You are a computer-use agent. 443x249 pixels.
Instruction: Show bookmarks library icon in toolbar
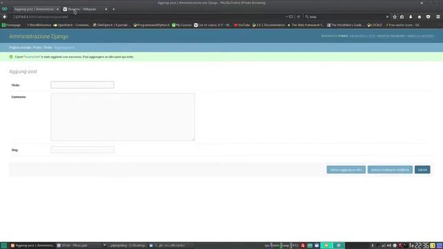coord(402,17)
